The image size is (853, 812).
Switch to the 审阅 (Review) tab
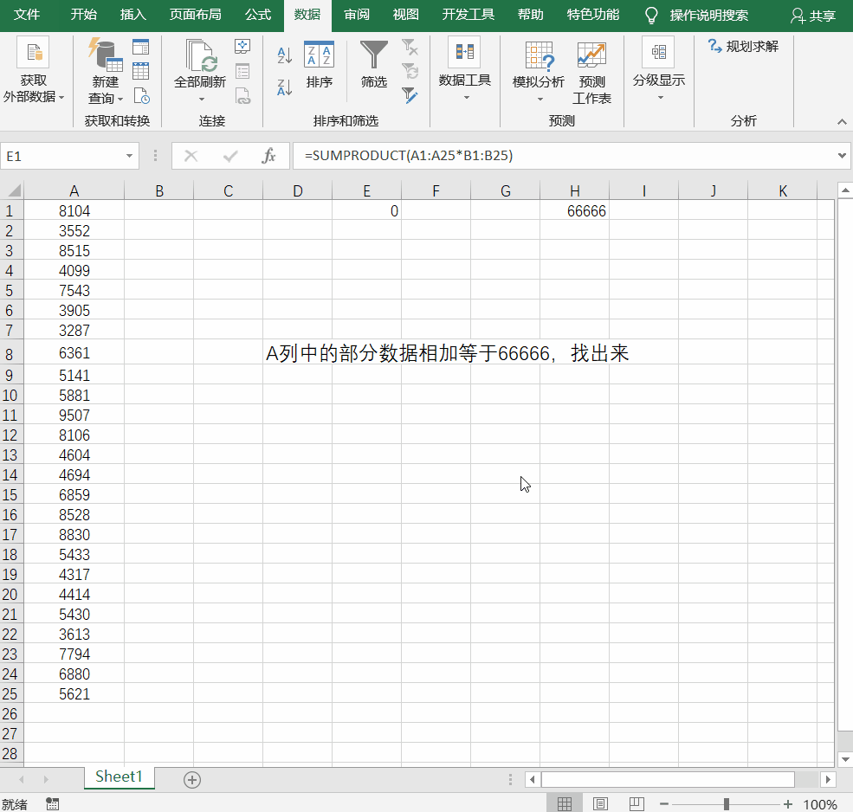pyautogui.click(x=357, y=15)
